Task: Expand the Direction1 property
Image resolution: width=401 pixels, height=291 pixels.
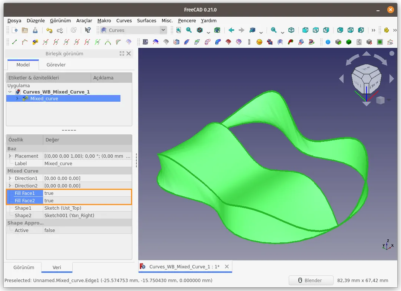Action: point(10,178)
